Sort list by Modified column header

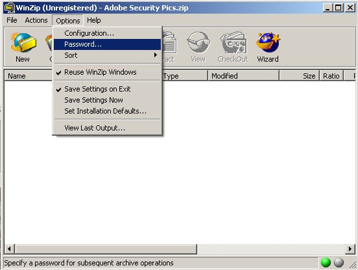coord(243,76)
